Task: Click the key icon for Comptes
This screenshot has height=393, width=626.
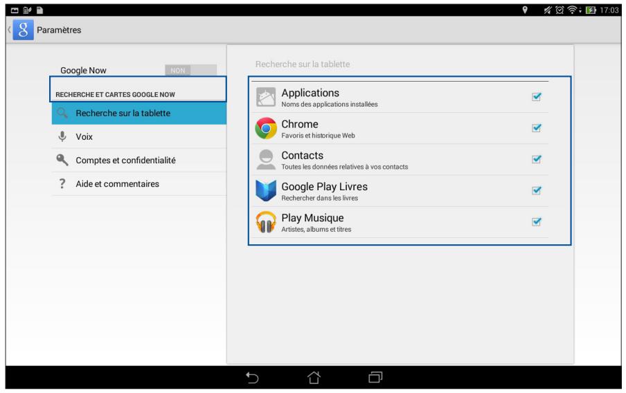Action: [62, 160]
